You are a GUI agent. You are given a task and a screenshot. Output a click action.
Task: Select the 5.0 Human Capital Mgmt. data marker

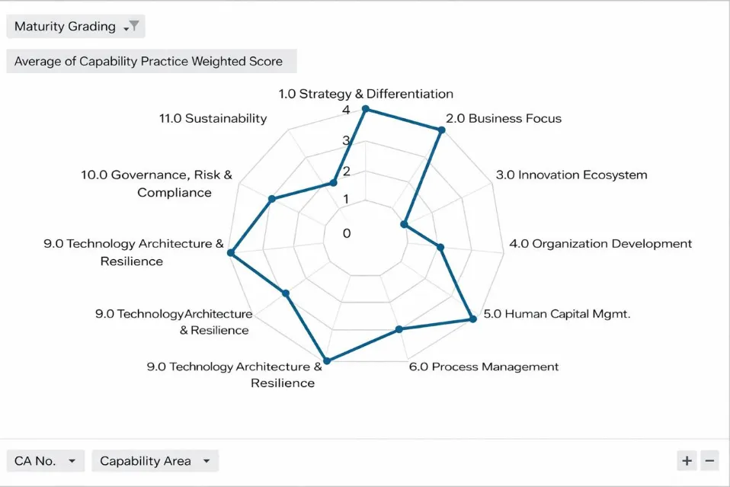(472, 319)
